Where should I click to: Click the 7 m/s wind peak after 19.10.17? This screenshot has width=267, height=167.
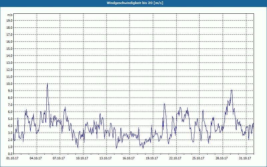[164, 104]
